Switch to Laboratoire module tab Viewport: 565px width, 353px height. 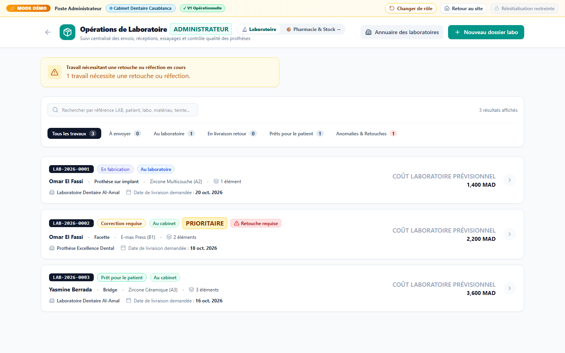(259, 29)
